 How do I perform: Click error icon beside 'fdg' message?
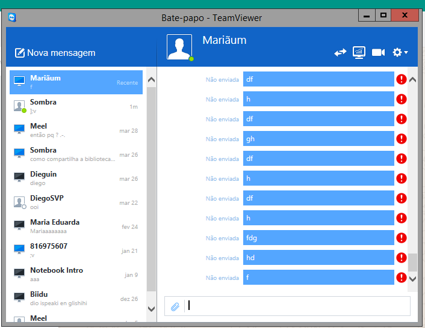coord(401,238)
